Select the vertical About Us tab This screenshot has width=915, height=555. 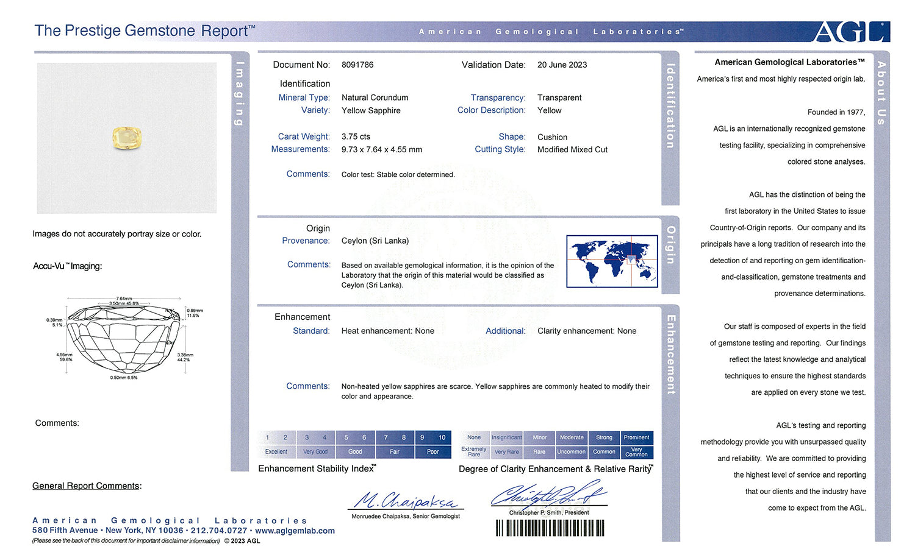(881, 93)
